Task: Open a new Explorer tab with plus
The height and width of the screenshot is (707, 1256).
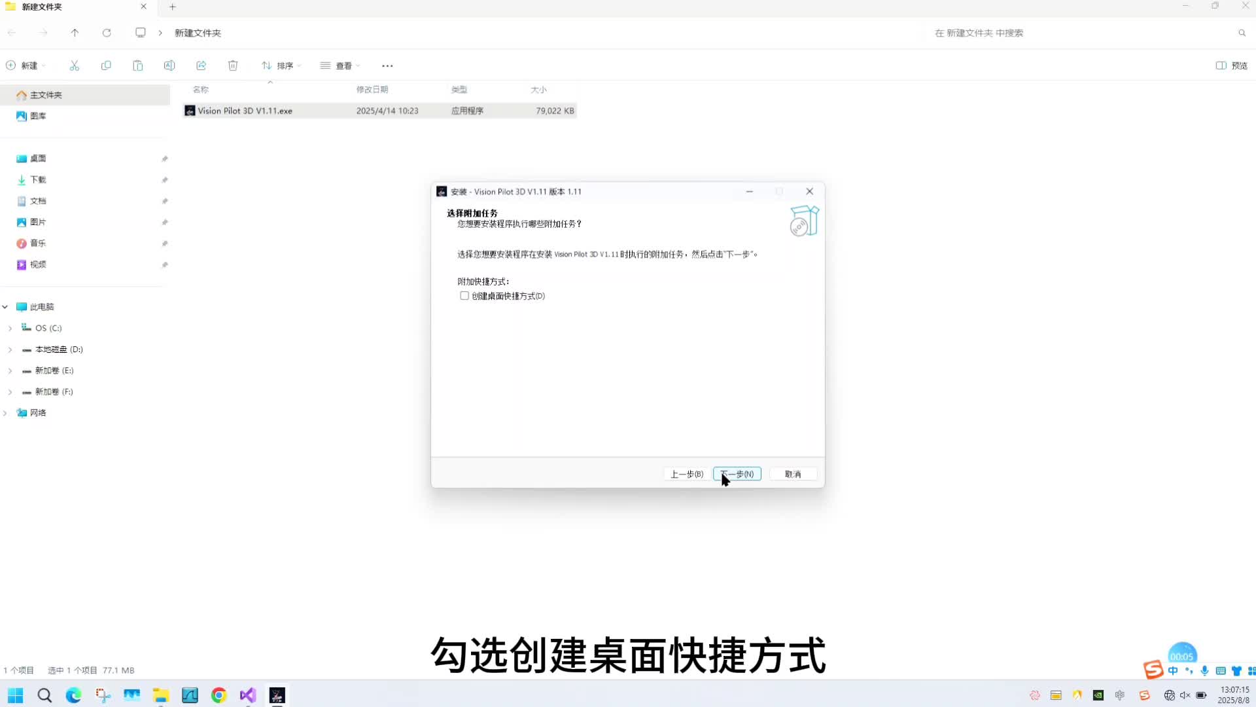Action: [173, 7]
